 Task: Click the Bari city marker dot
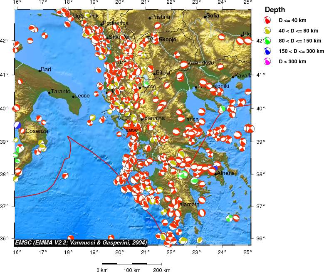pos(40,71)
